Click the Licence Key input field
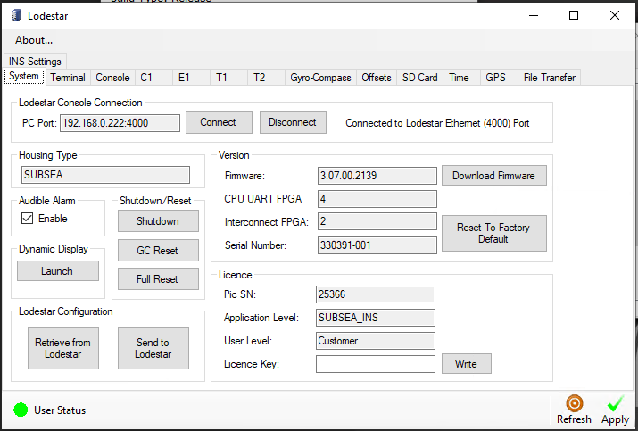638x431 pixels. [x=375, y=364]
